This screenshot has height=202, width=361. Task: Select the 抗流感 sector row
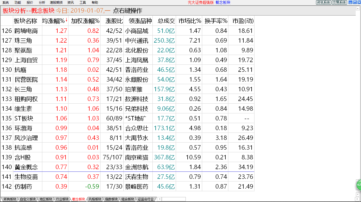pos(127,147)
